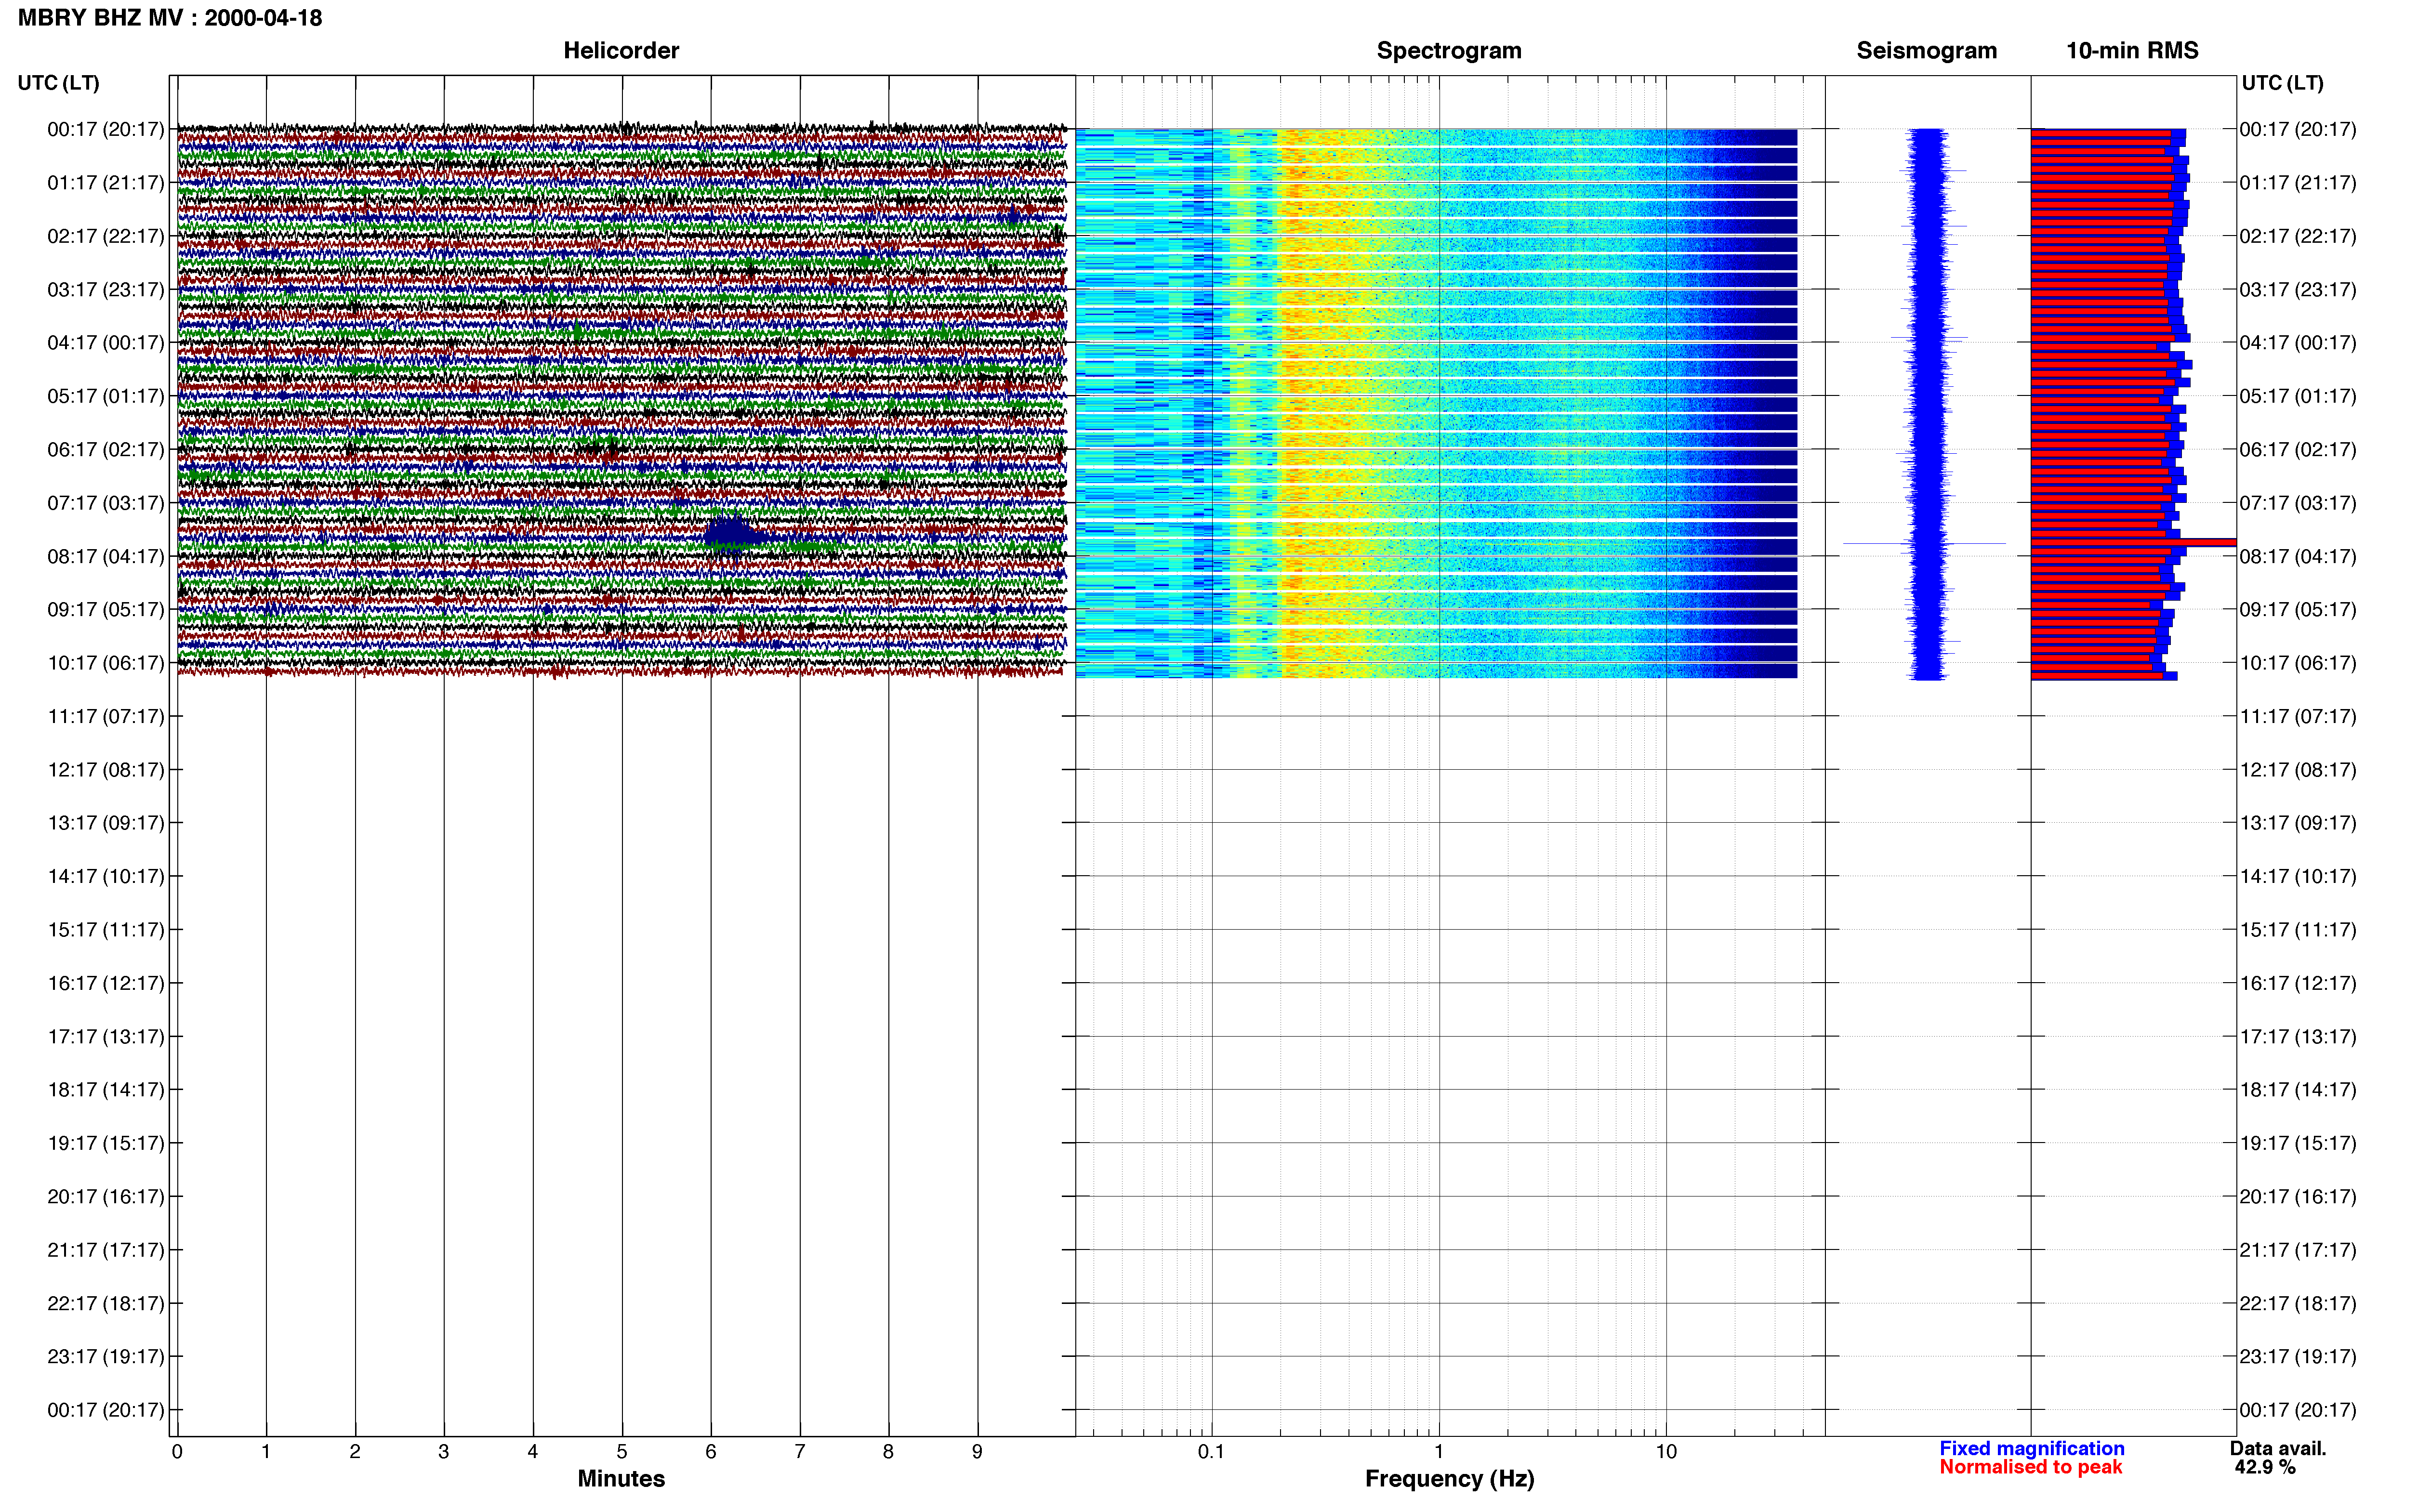Click the left 'UTC (LT)' axis label
Screen dimensions: 2418x1512
pyautogui.click(x=58, y=83)
